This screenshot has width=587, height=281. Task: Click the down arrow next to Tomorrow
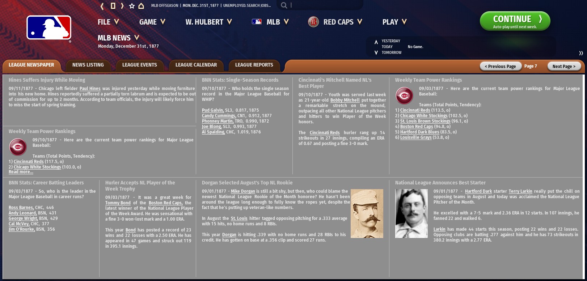click(376, 53)
